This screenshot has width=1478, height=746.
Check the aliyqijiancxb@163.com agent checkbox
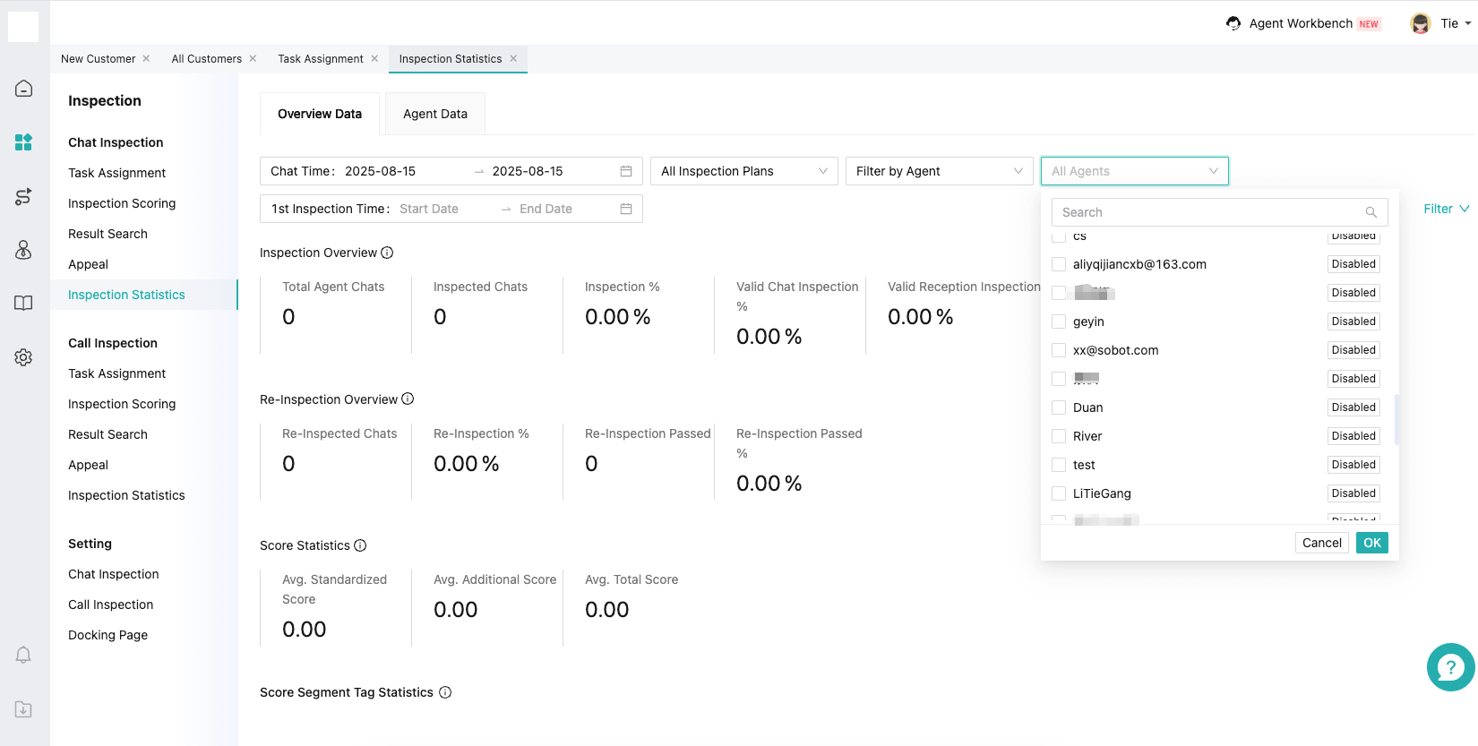pos(1059,264)
